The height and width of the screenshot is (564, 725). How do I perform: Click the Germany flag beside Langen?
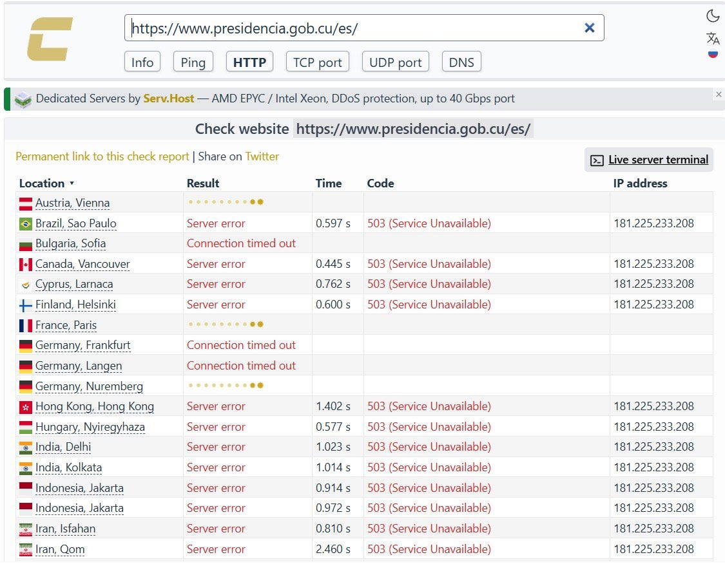[x=25, y=366]
